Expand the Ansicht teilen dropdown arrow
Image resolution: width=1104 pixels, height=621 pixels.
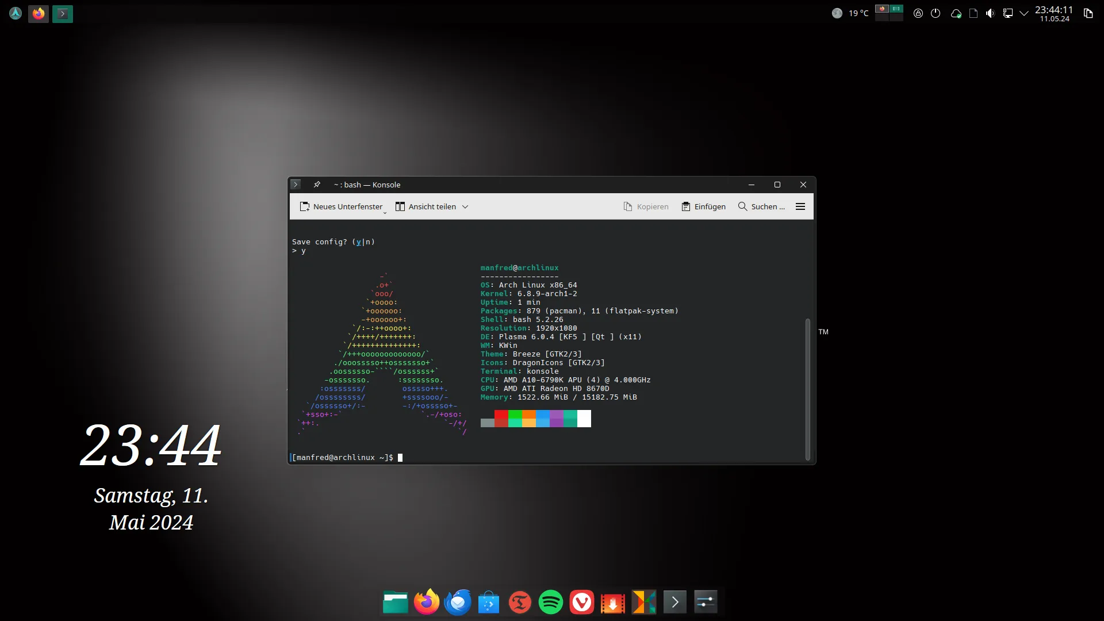click(465, 207)
